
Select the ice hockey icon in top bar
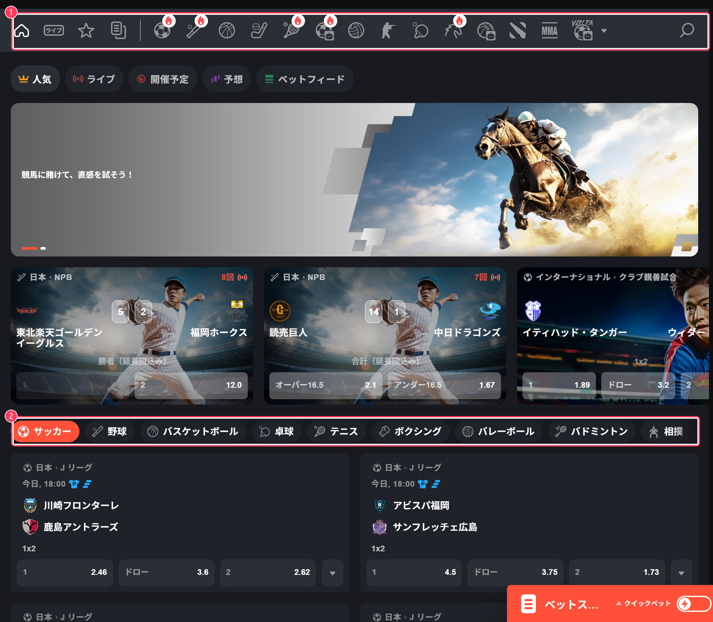click(259, 31)
